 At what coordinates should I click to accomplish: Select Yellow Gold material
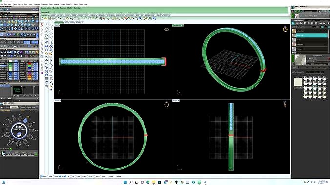click(309, 31)
